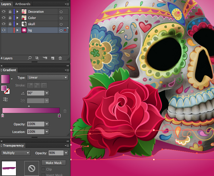Select the left pink gradient stop
214x176 pixels.
pyautogui.click(x=2, y=116)
